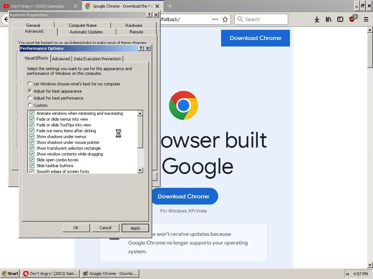Uncheck Fade out menu items after clicking
The image size is (373, 279).
click(32, 131)
